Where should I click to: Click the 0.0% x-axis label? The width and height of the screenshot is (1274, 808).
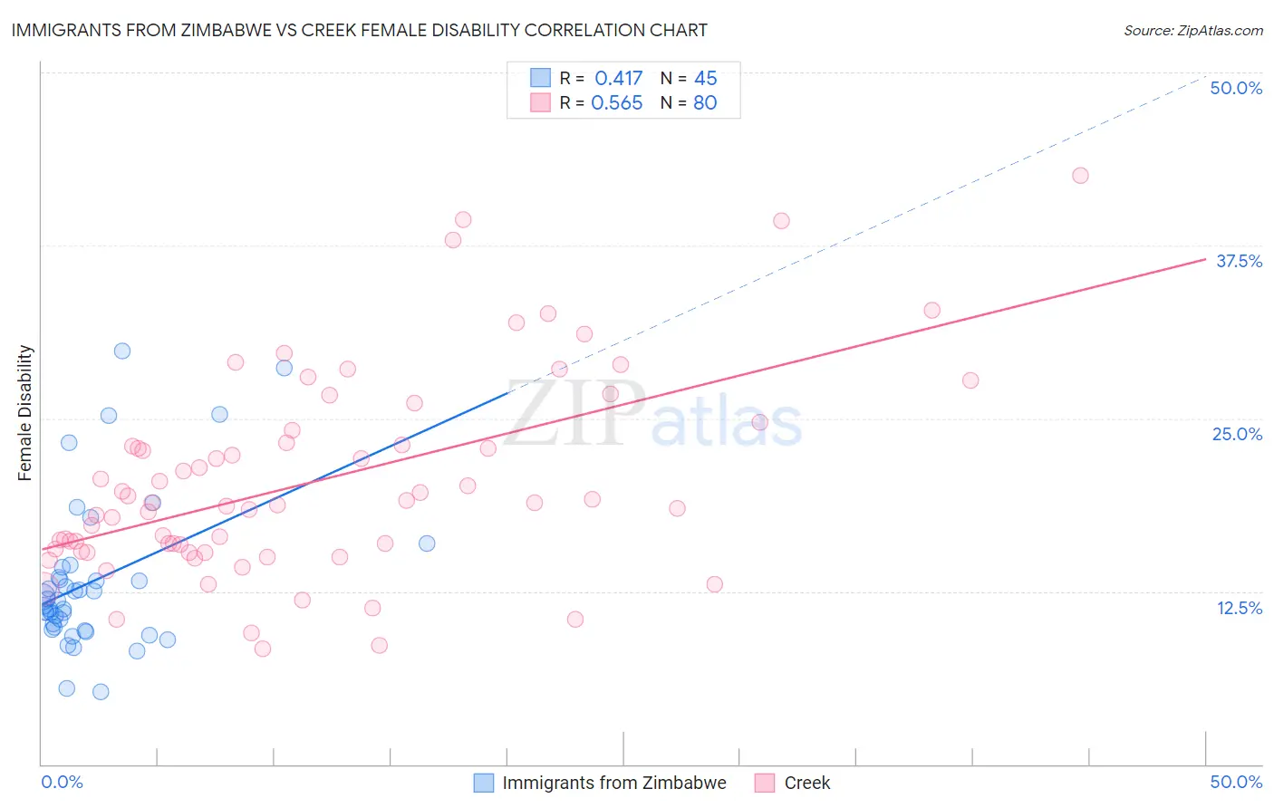click(62, 782)
